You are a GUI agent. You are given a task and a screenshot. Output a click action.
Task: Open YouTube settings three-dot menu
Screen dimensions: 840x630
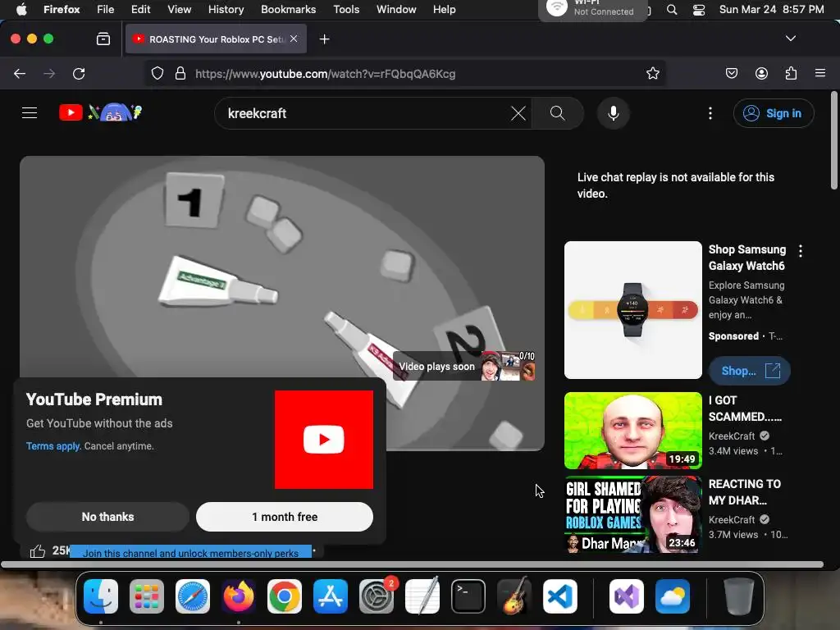coord(710,113)
